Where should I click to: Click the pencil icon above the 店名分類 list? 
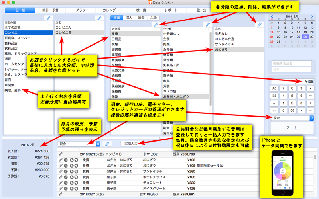48,18
